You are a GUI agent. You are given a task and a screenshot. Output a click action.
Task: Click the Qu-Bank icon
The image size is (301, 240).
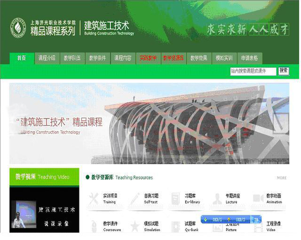tap(176, 226)
